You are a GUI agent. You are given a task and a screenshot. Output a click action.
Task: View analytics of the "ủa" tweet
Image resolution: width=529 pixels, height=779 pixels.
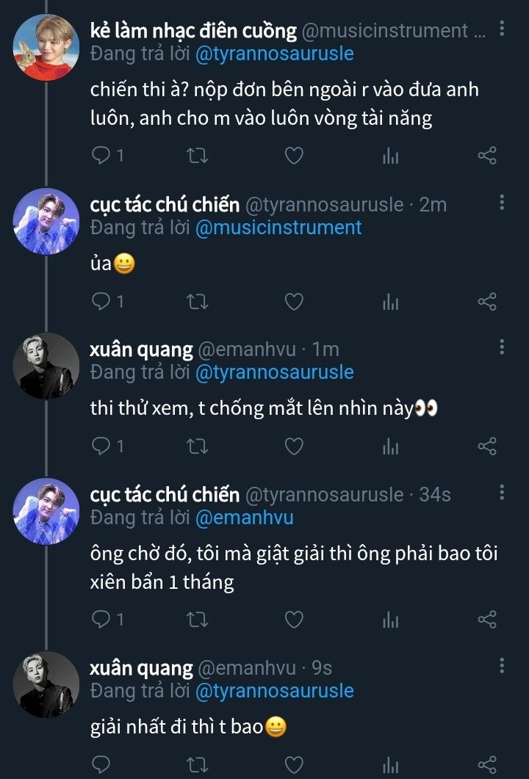[390, 302]
